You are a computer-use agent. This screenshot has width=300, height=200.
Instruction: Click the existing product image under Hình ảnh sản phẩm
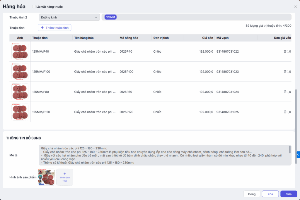[46, 177]
